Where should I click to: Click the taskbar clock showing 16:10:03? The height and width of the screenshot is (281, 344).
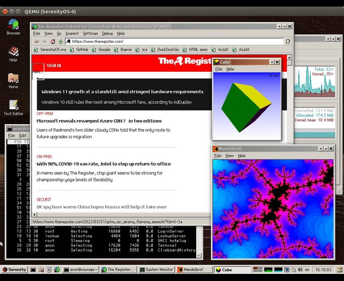[x=323, y=269]
